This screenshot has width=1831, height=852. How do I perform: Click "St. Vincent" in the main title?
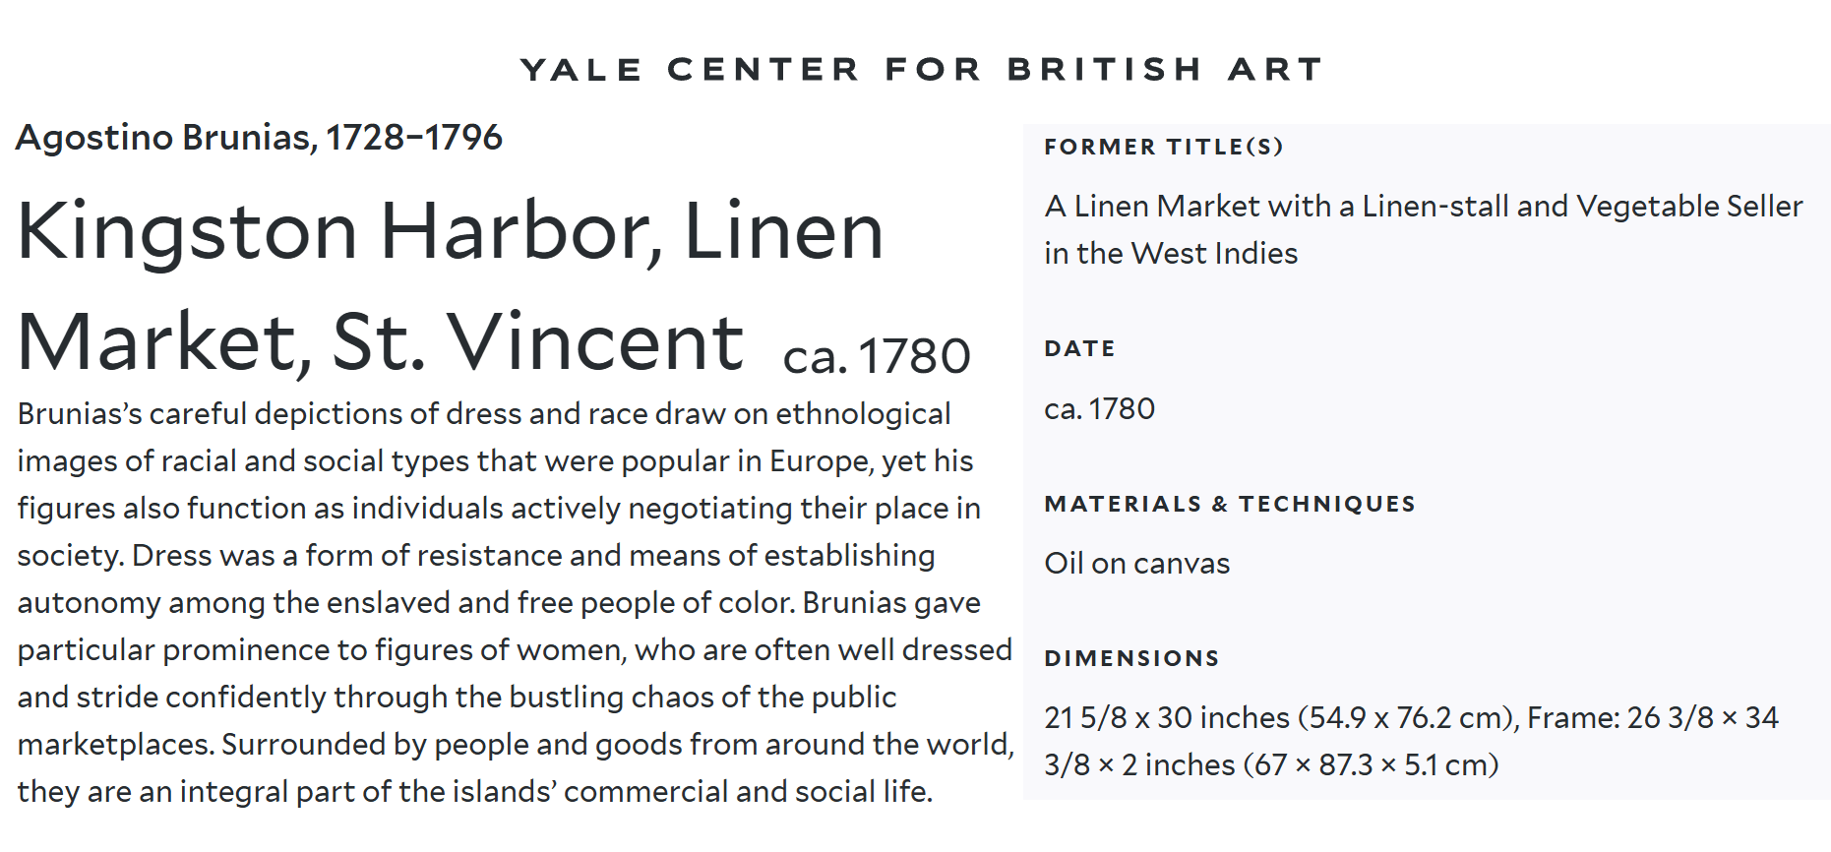pos(537,342)
